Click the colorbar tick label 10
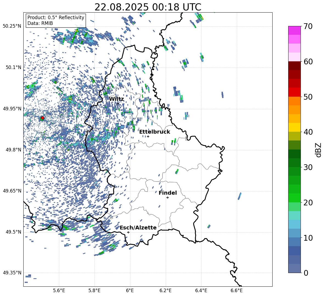Viewport: 325px width, 296px height. (308, 238)
